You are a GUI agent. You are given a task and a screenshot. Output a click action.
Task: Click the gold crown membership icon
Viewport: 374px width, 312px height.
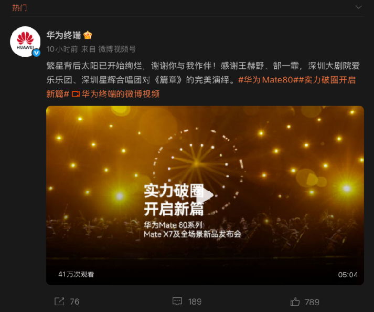pos(88,35)
